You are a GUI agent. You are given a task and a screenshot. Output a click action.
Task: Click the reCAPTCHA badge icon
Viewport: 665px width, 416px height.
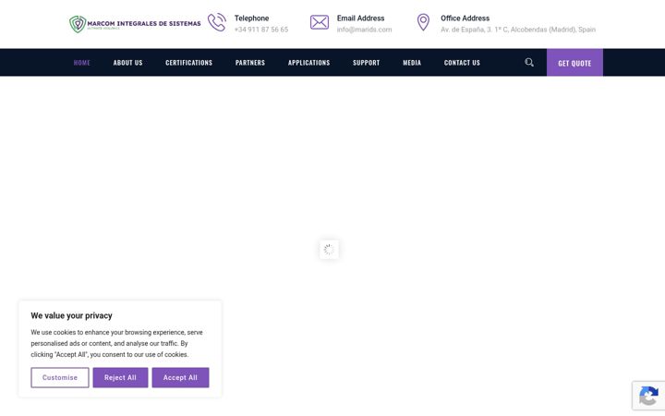(648, 396)
